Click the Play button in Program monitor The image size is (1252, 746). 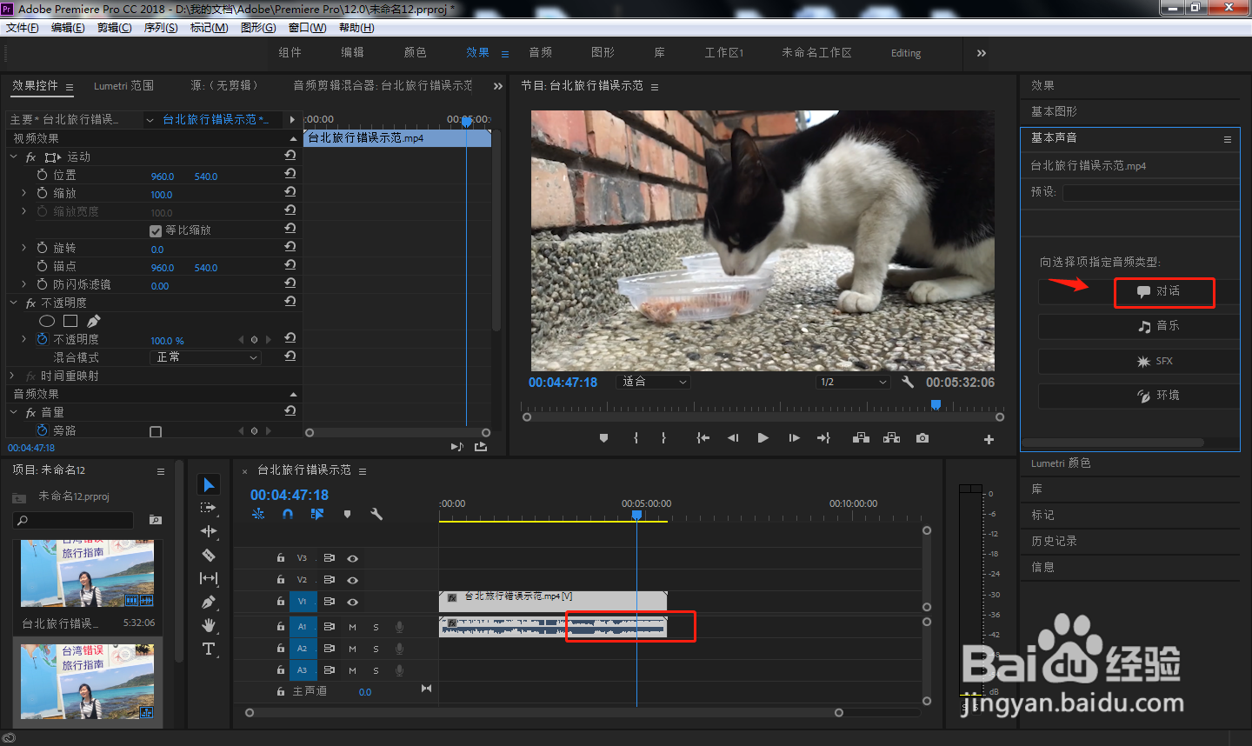tap(763, 438)
